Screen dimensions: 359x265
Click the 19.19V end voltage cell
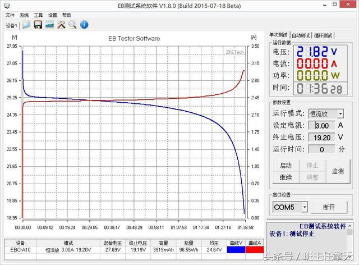coord(138,250)
